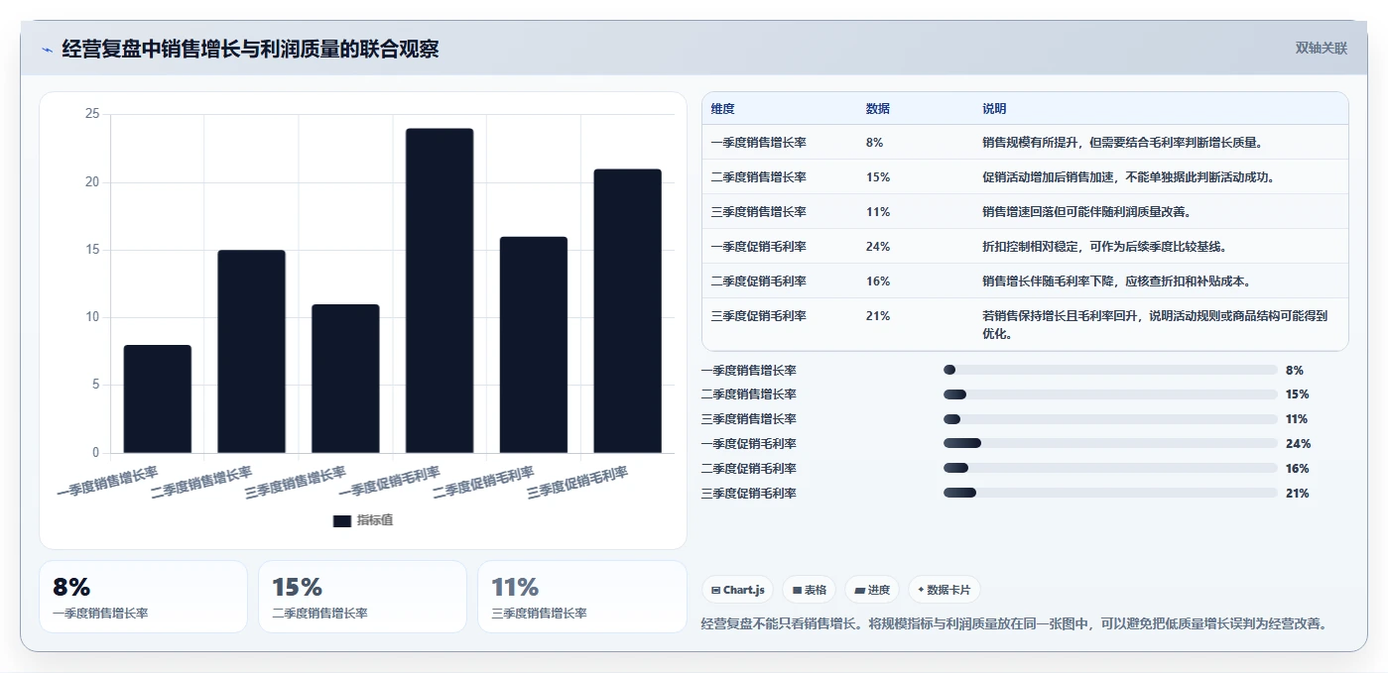Click the 三季度销售增长率 progress bar at 11%
The height and width of the screenshot is (673, 1388).
coord(1110,419)
